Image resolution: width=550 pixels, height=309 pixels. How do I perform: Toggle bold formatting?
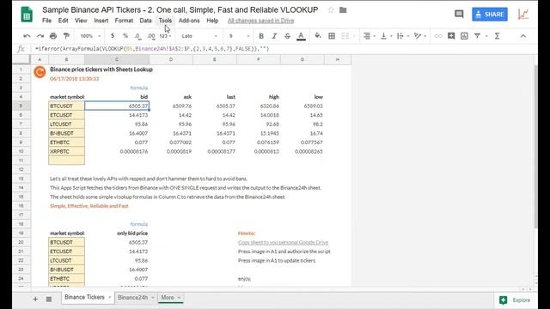click(x=261, y=36)
